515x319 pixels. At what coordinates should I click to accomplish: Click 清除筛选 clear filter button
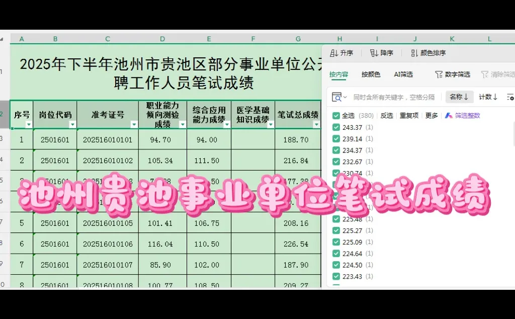coord(497,74)
